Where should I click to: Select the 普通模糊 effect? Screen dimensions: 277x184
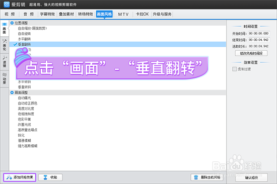pyautogui.click(x=24, y=140)
